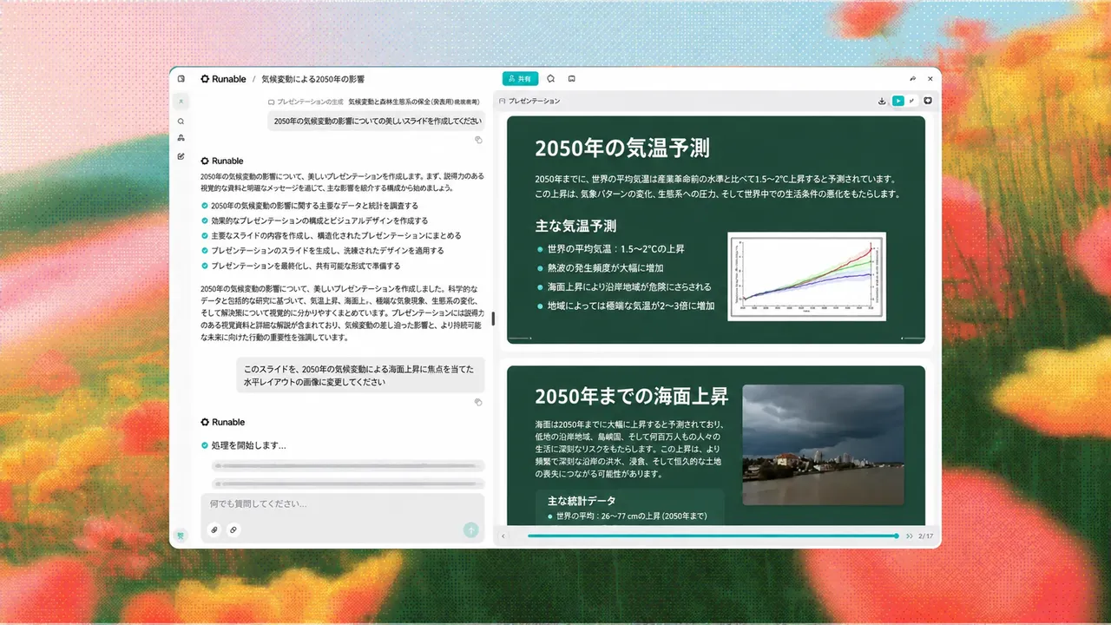This screenshot has height=625, width=1111.
Task: Click the 気候変動による2050年の影響 title
Action: point(312,79)
